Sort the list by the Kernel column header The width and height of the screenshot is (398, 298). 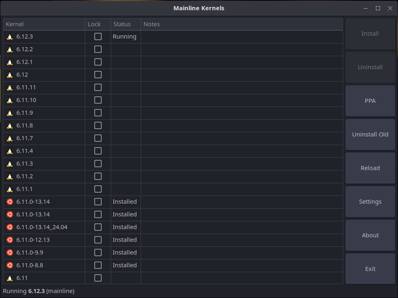(44, 24)
